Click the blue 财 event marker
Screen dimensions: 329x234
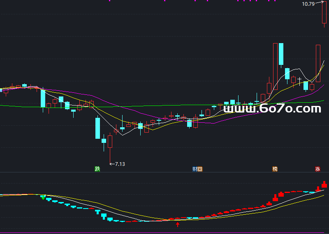tap(195, 169)
